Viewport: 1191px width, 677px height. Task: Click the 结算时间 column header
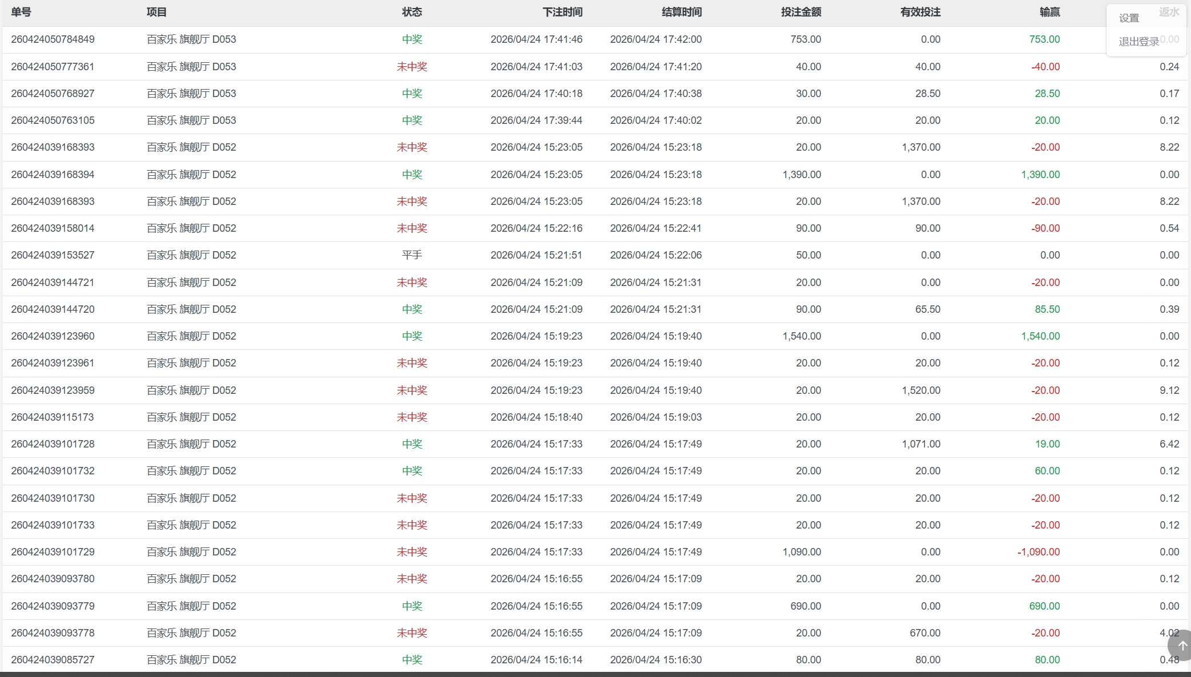(681, 12)
